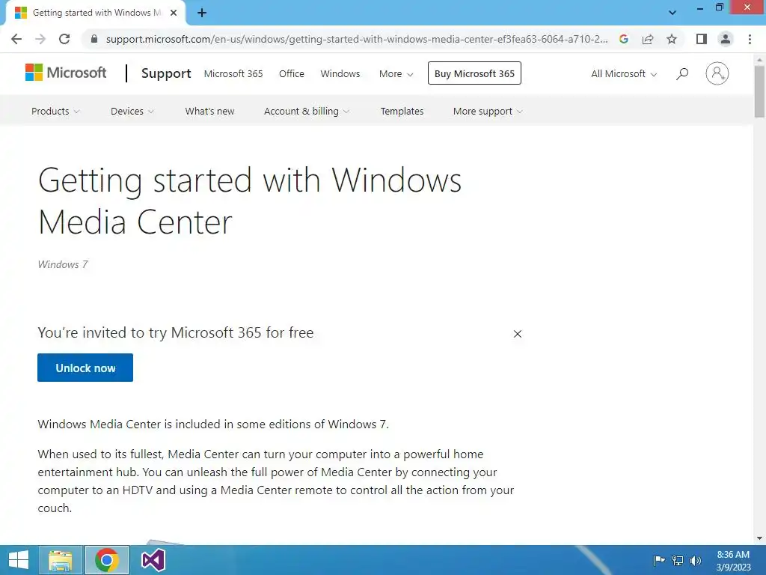Close the Getting started tab
This screenshot has width=766, height=575.
pyautogui.click(x=174, y=13)
